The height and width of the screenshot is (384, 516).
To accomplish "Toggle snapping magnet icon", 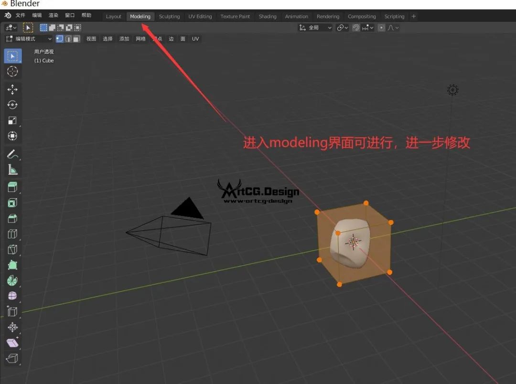I will click(x=356, y=28).
